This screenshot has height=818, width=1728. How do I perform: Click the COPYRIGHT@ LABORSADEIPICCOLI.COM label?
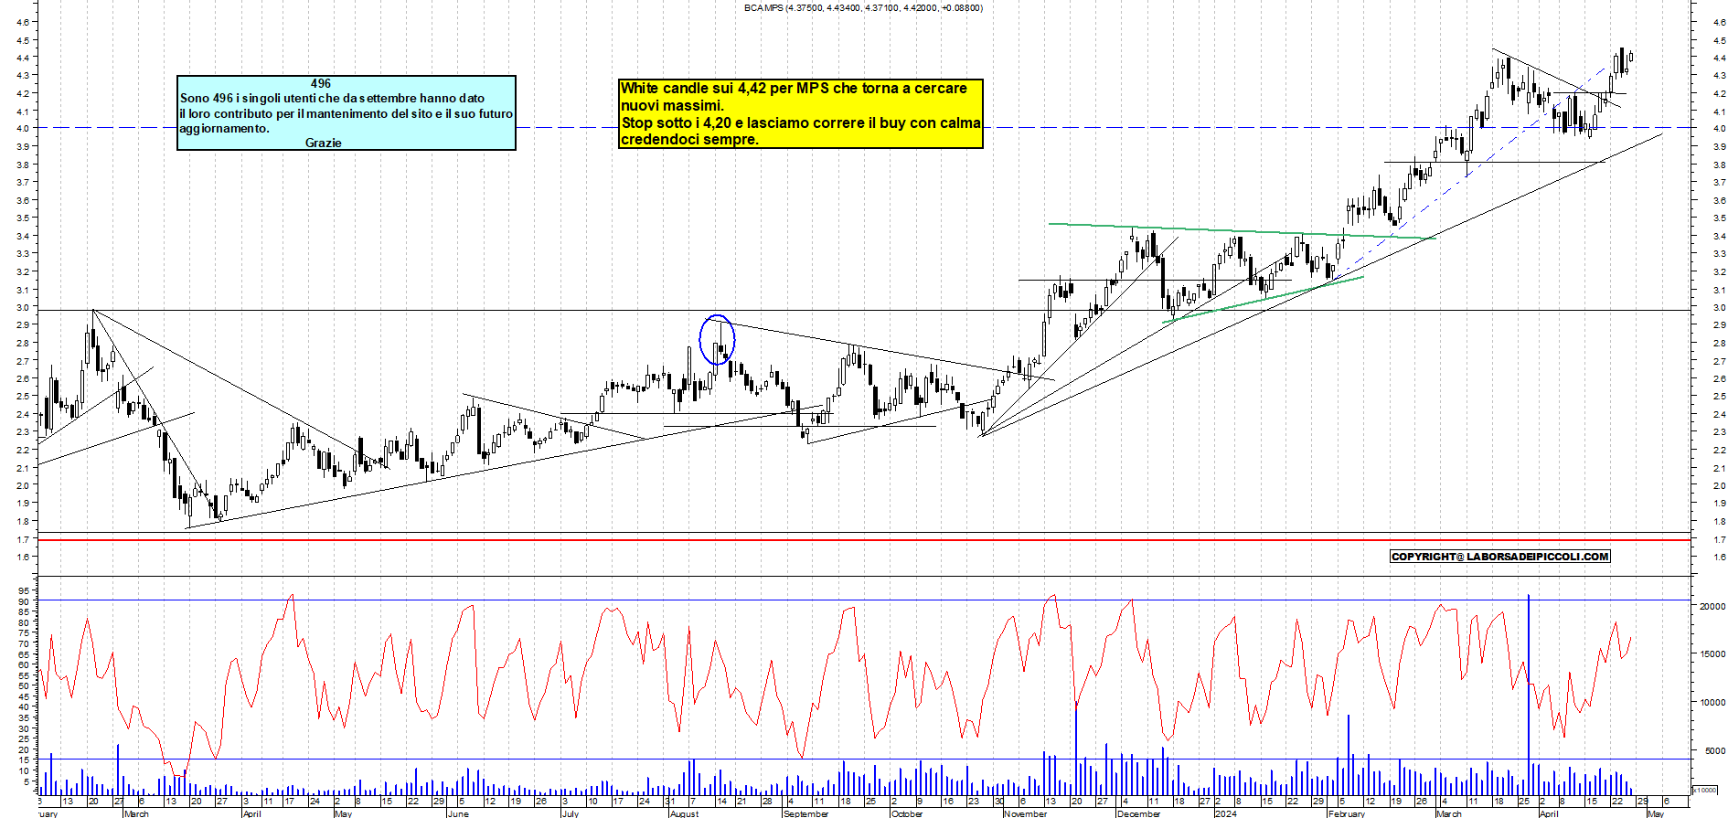pyautogui.click(x=1499, y=556)
